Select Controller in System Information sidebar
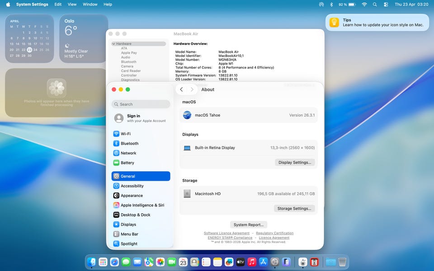The height and width of the screenshot is (271, 434). [x=129, y=75]
